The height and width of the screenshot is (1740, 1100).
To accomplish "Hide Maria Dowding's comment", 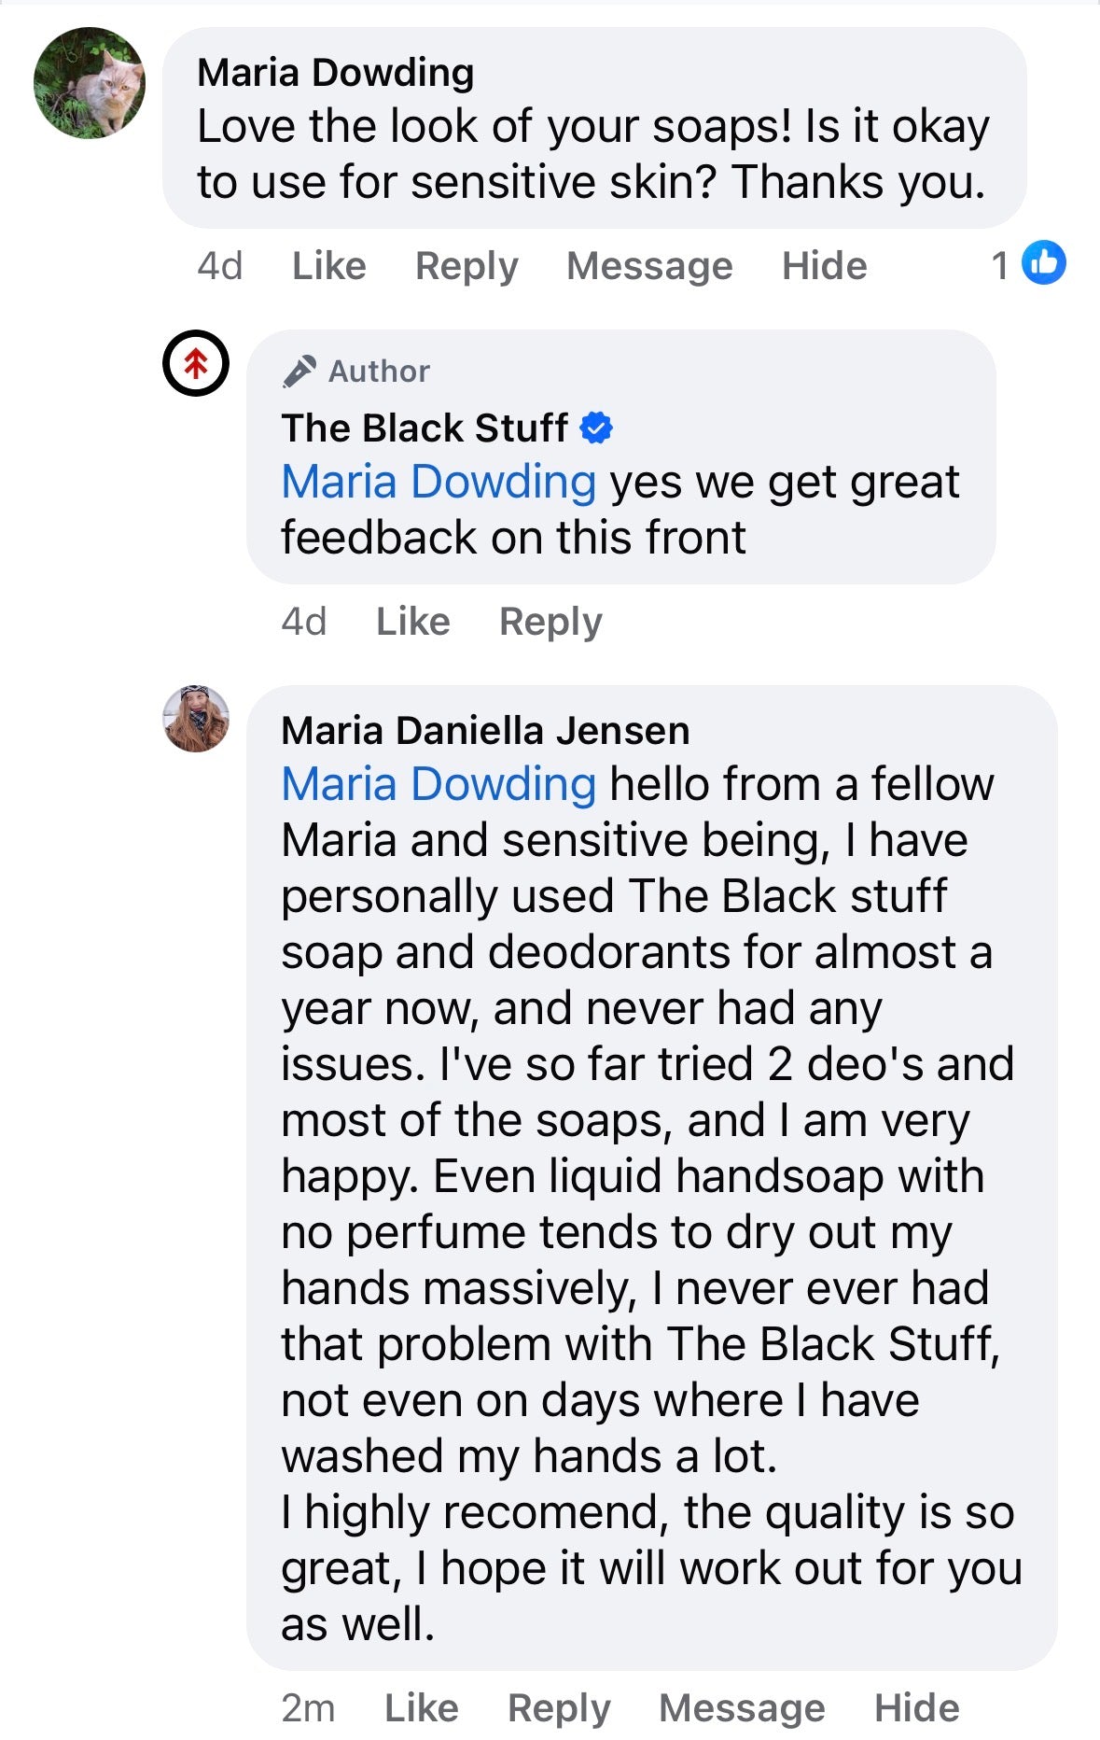I will (826, 264).
